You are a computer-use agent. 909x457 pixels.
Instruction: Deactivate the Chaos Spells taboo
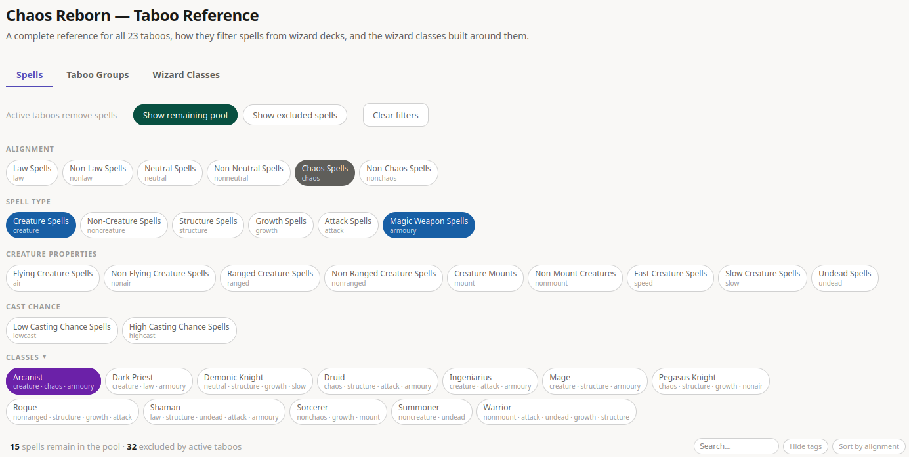pyautogui.click(x=325, y=173)
